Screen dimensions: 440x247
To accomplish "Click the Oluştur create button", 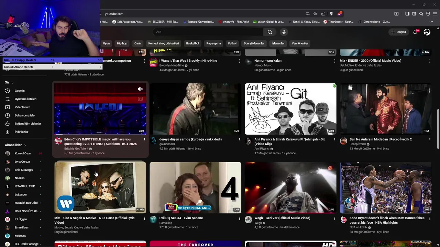I will 398,32.
